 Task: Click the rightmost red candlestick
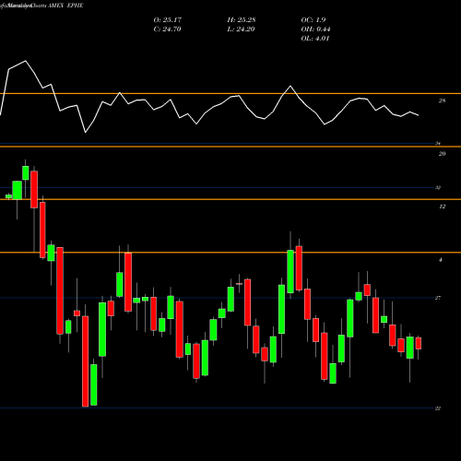point(419,343)
